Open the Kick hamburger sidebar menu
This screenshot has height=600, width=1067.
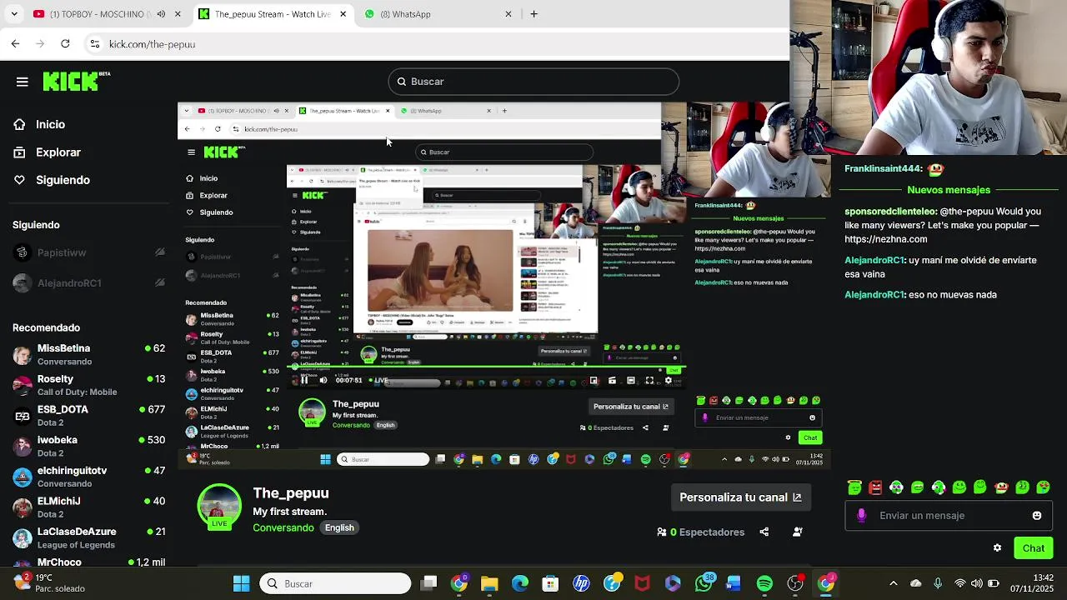tap(23, 82)
